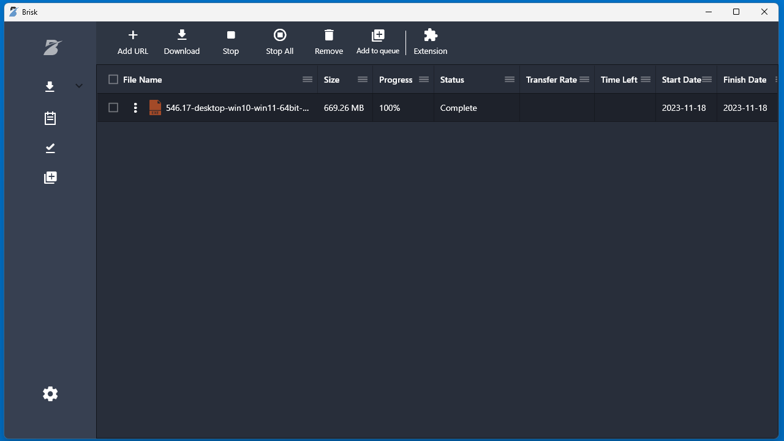Click the Add URL plus icon

tap(133, 35)
